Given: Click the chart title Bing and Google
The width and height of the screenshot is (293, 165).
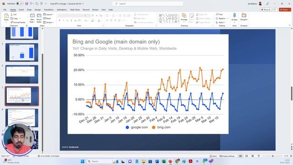Looking at the screenshot, I should click(116, 42).
